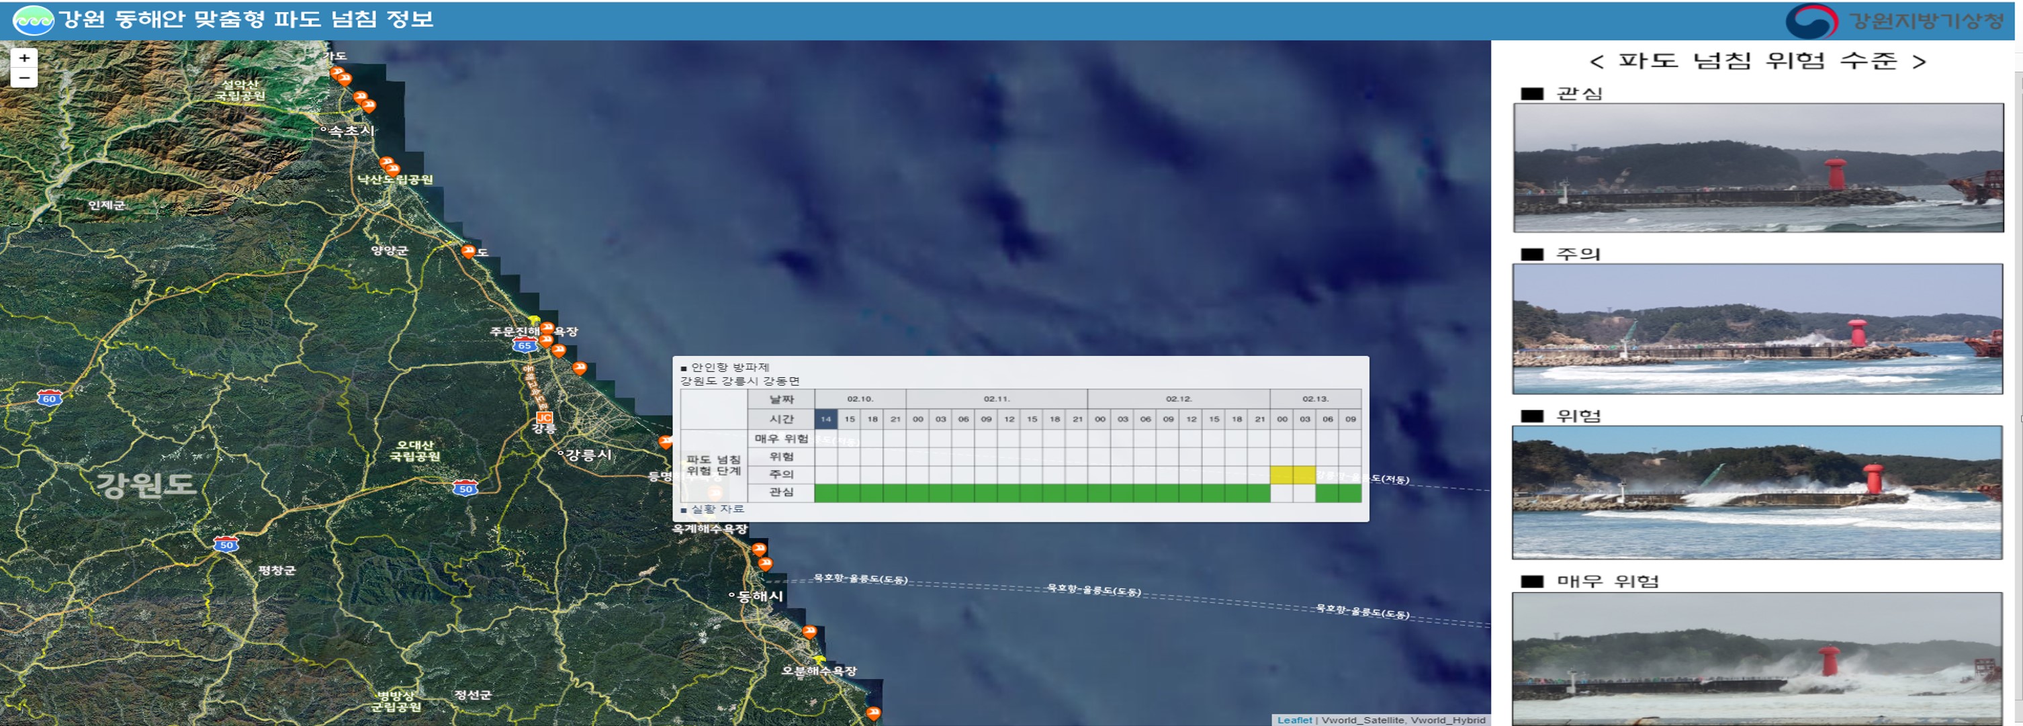2023x726 pixels.
Task: Click the wave logo beside the page title
Action: tap(33, 19)
